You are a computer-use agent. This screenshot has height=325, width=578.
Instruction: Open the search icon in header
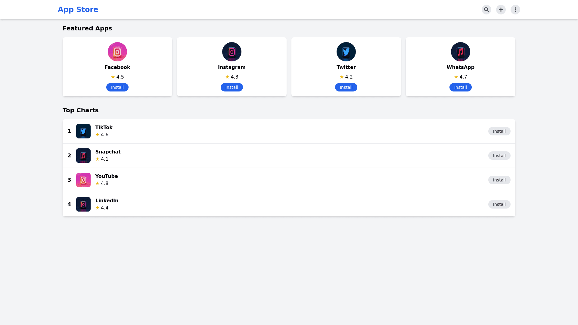pyautogui.click(x=486, y=10)
